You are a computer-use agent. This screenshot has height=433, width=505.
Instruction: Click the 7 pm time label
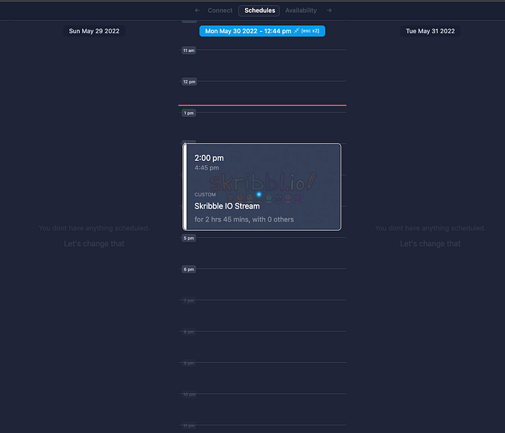[189, 301]
